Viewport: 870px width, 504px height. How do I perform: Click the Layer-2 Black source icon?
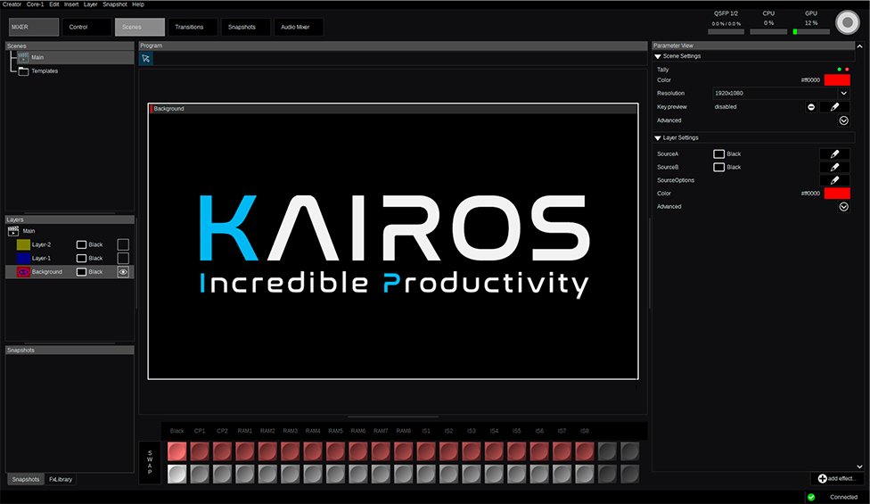82,244
